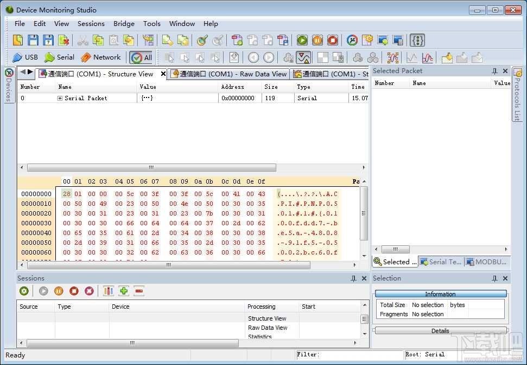Image resolution: width=527 pixels, height=365 pixels.
Task: Click red minus icon in Sessions toolbar
Action: (139, 291)
